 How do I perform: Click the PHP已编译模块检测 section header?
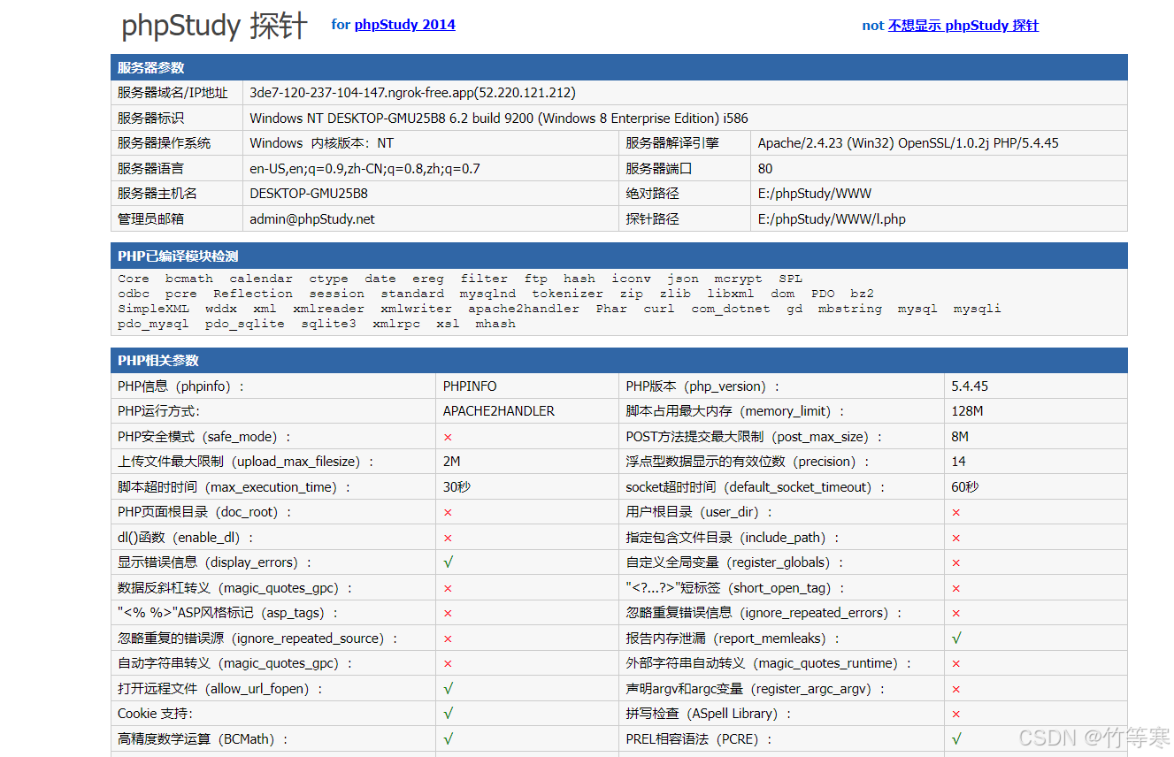coord(178,256)
